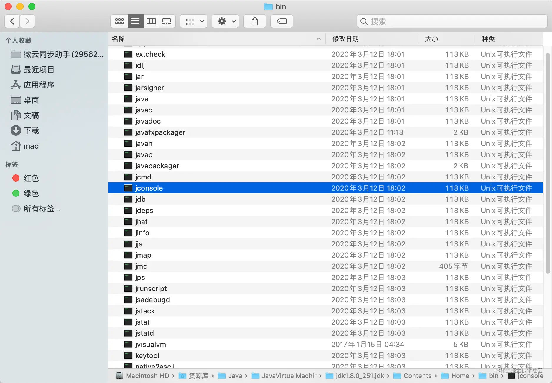
Task: Go to Contents folder in path bar
Action: (413, 376)
